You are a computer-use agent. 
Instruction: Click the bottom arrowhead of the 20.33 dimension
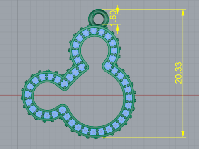tap(183, 134)
